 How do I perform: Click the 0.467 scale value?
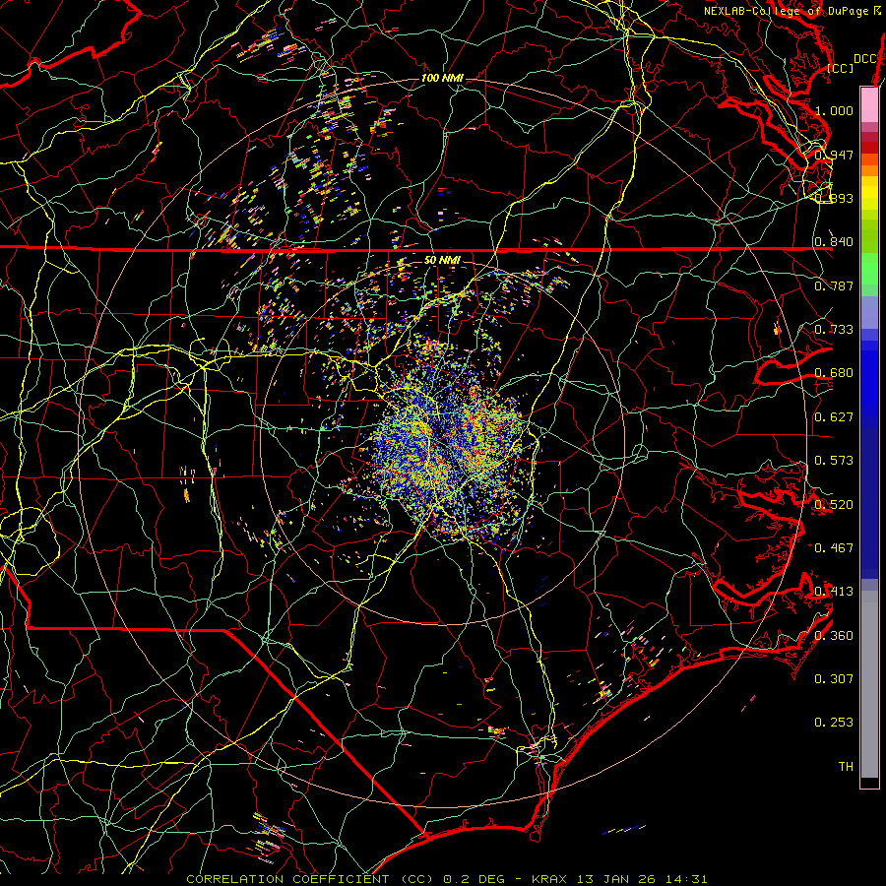(x=834, y=548)
